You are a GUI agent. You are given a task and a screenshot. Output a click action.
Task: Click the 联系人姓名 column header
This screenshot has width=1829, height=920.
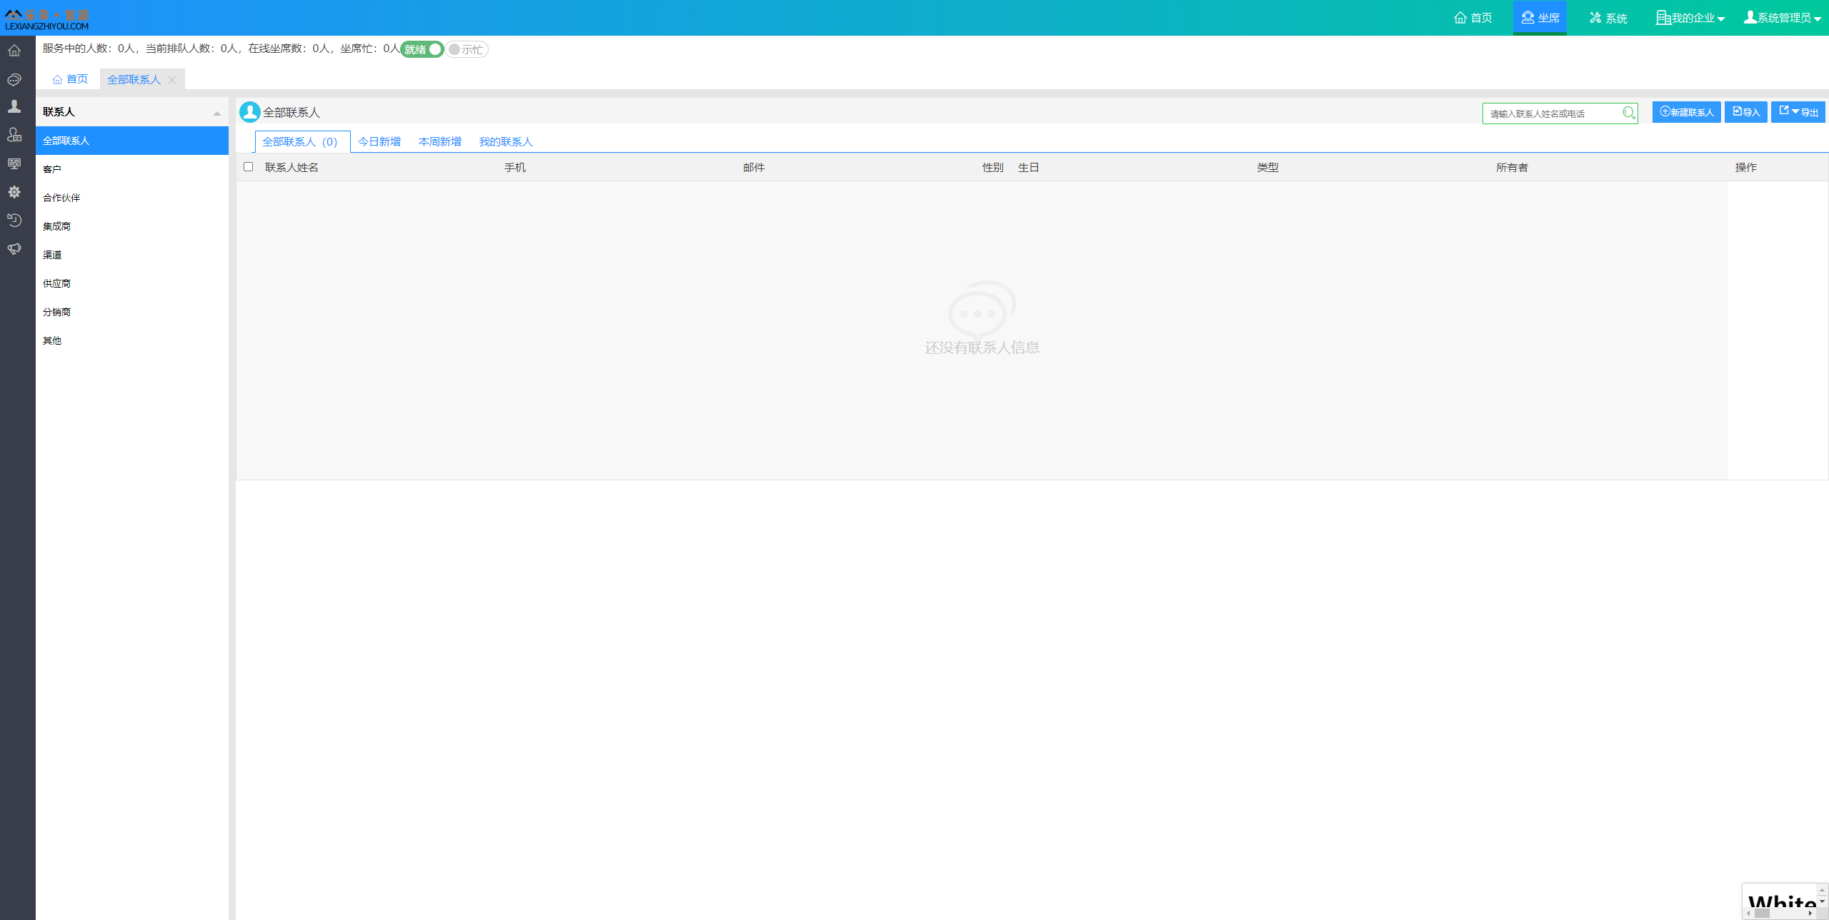click(x=291, y=167)
